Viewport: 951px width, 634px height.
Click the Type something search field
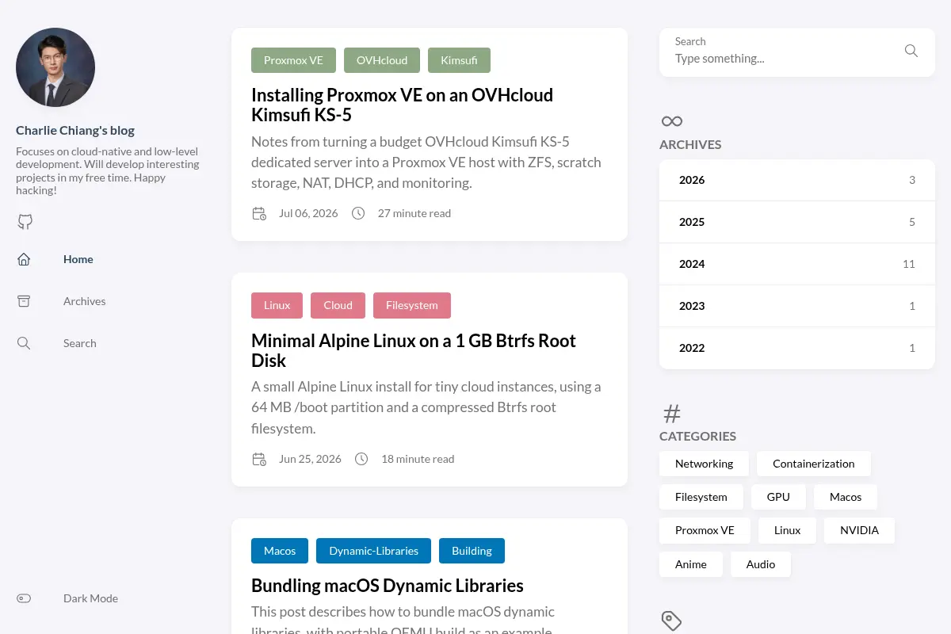tap(785, 59)
